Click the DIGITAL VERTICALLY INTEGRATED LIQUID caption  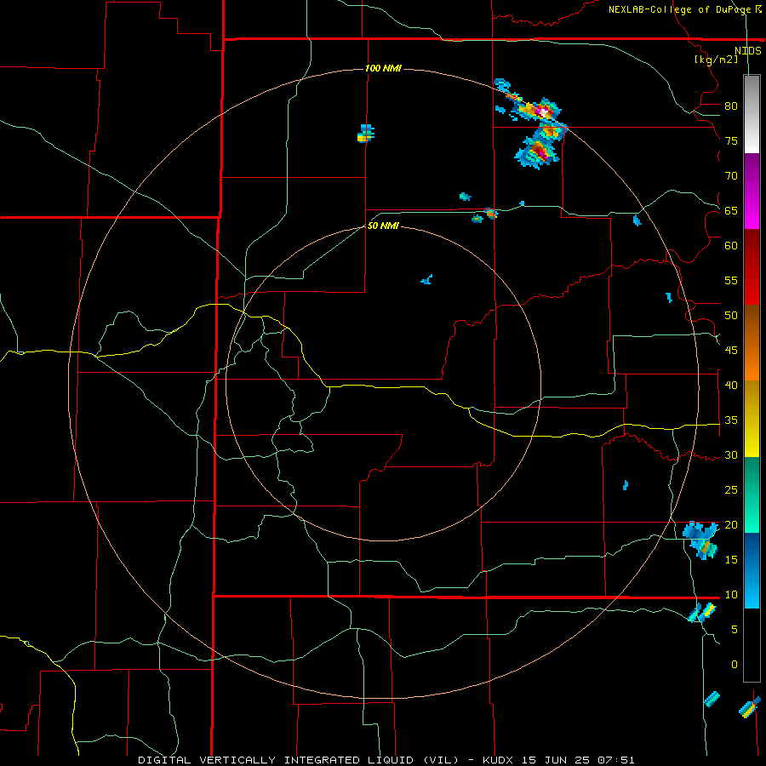[x=298, y=760]
